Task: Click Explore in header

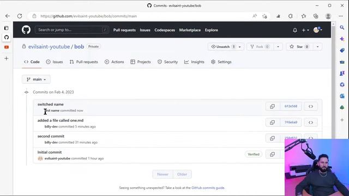Action: pyautogui.click(x=212, y=30)
